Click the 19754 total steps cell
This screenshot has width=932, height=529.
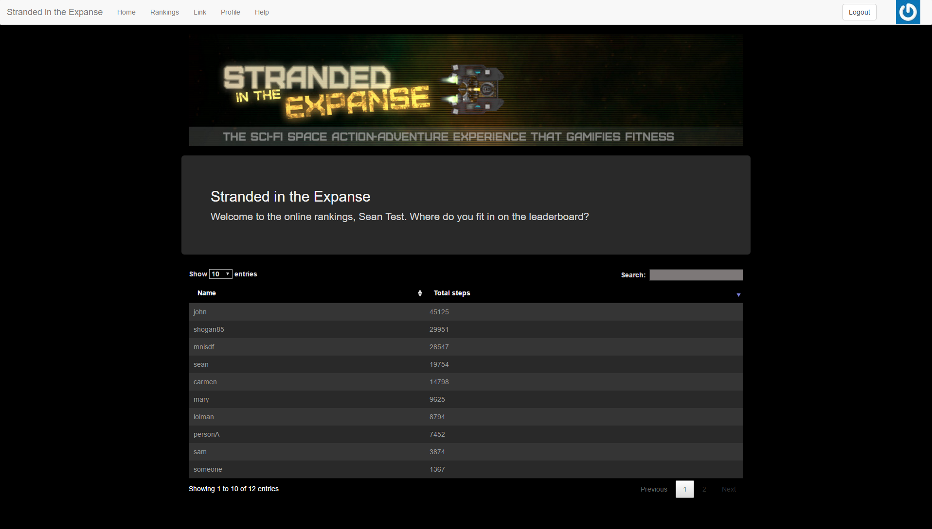(584, 364)
